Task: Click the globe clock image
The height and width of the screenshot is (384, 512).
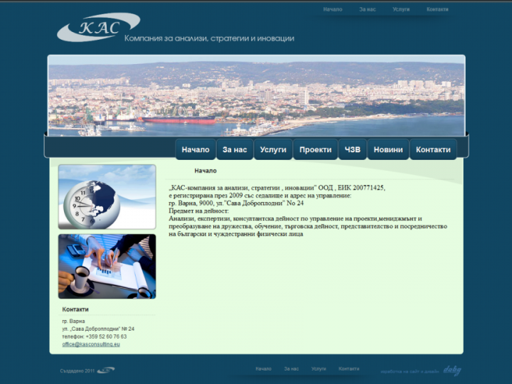Action: click(x=107, y=197)
